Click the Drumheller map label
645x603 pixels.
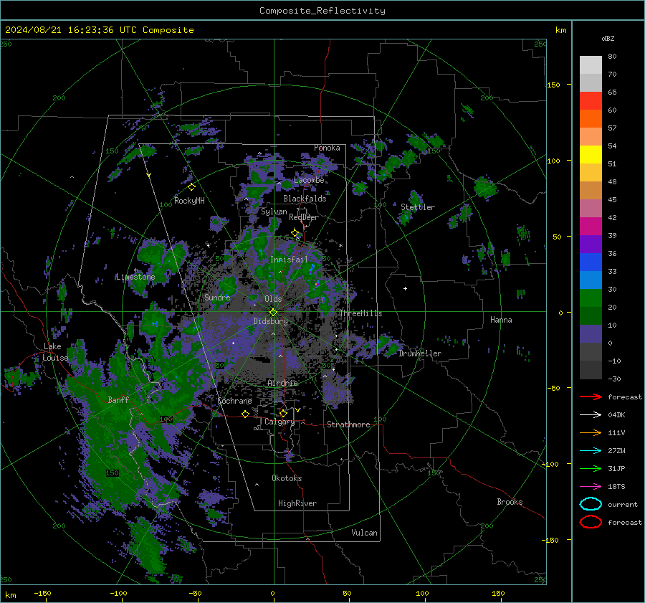(x=420, y=353)
